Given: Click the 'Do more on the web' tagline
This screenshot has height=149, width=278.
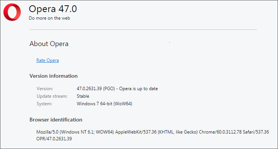Looking at the screenshot, I should click(x=50, y=18).
